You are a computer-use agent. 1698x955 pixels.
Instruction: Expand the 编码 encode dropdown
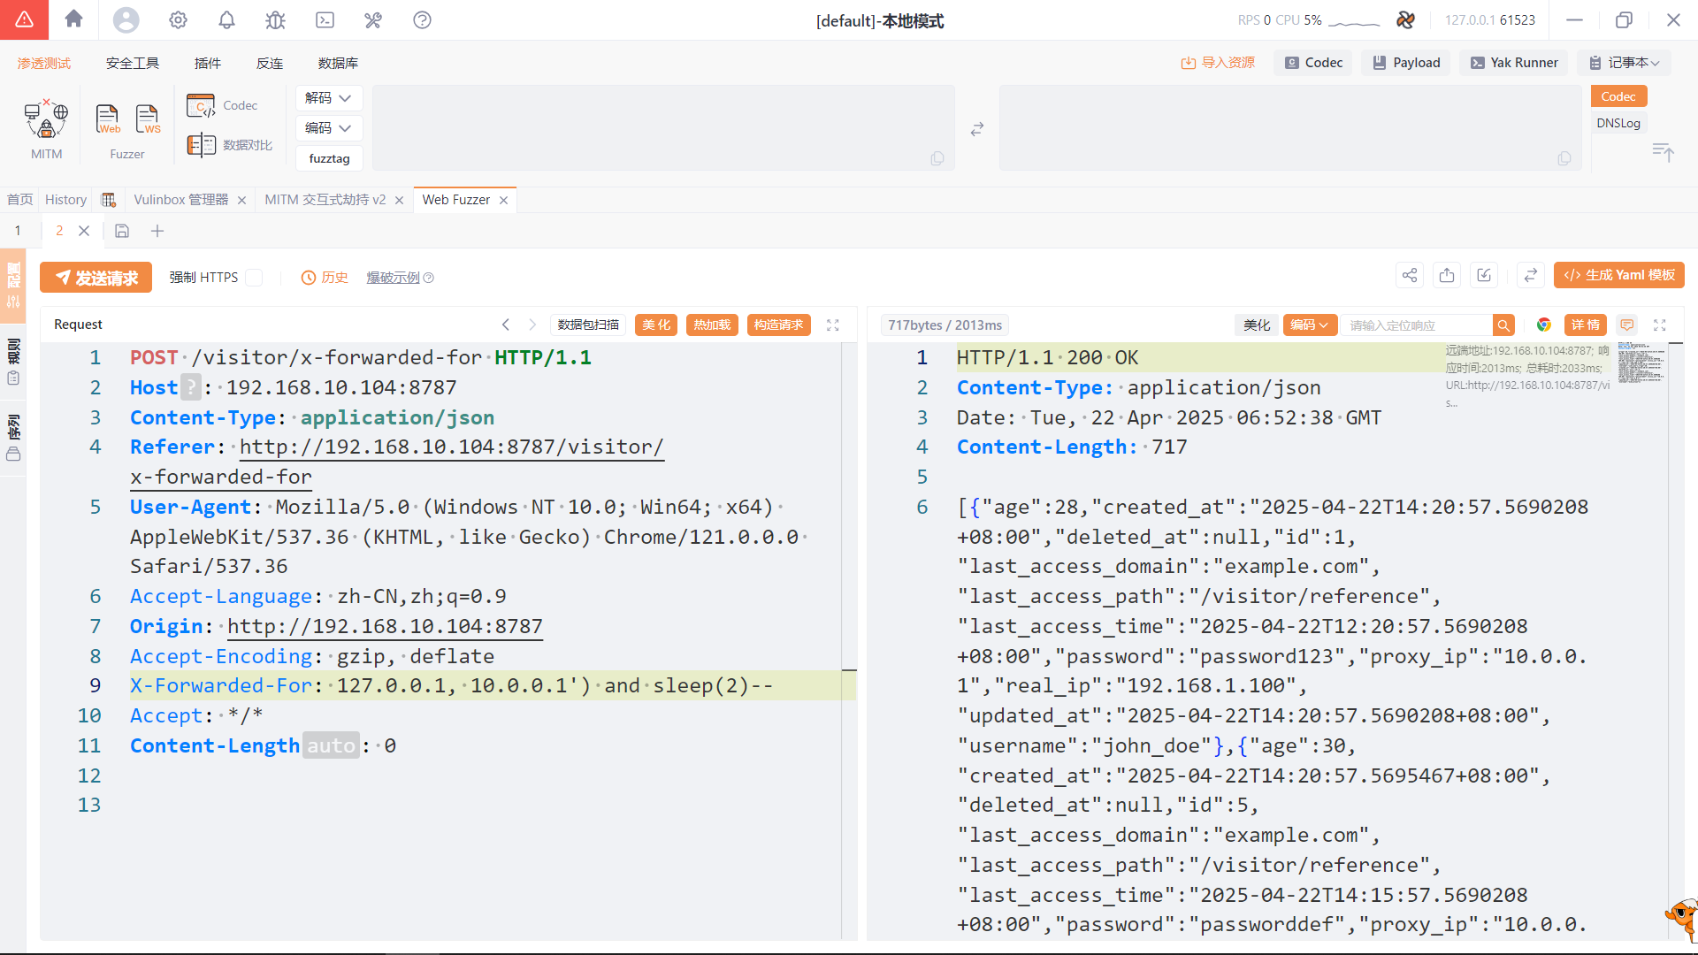328,128
